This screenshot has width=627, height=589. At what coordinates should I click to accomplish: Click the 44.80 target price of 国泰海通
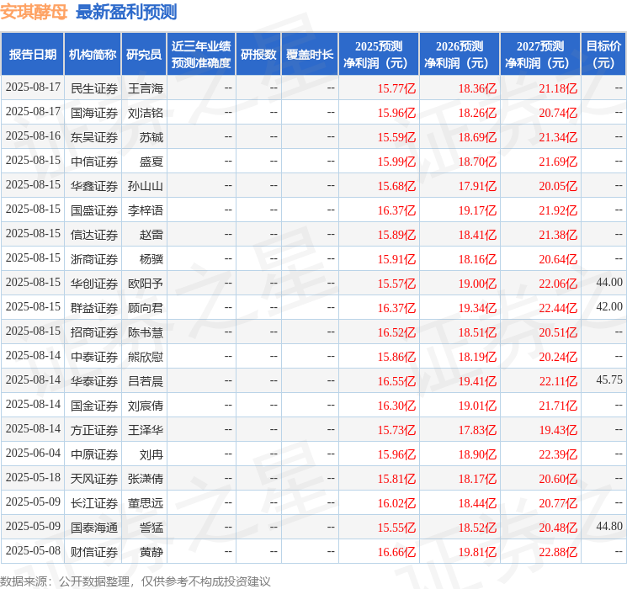pyautogui.click(x=609, y=526)
